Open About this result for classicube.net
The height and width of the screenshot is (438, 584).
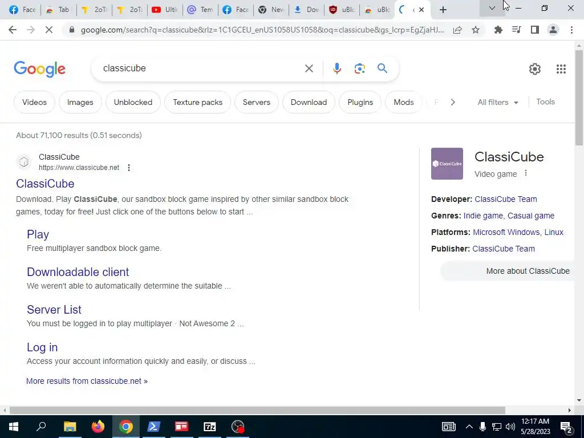pos(129,168)
